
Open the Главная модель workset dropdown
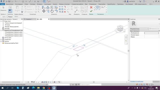(90, 84)
